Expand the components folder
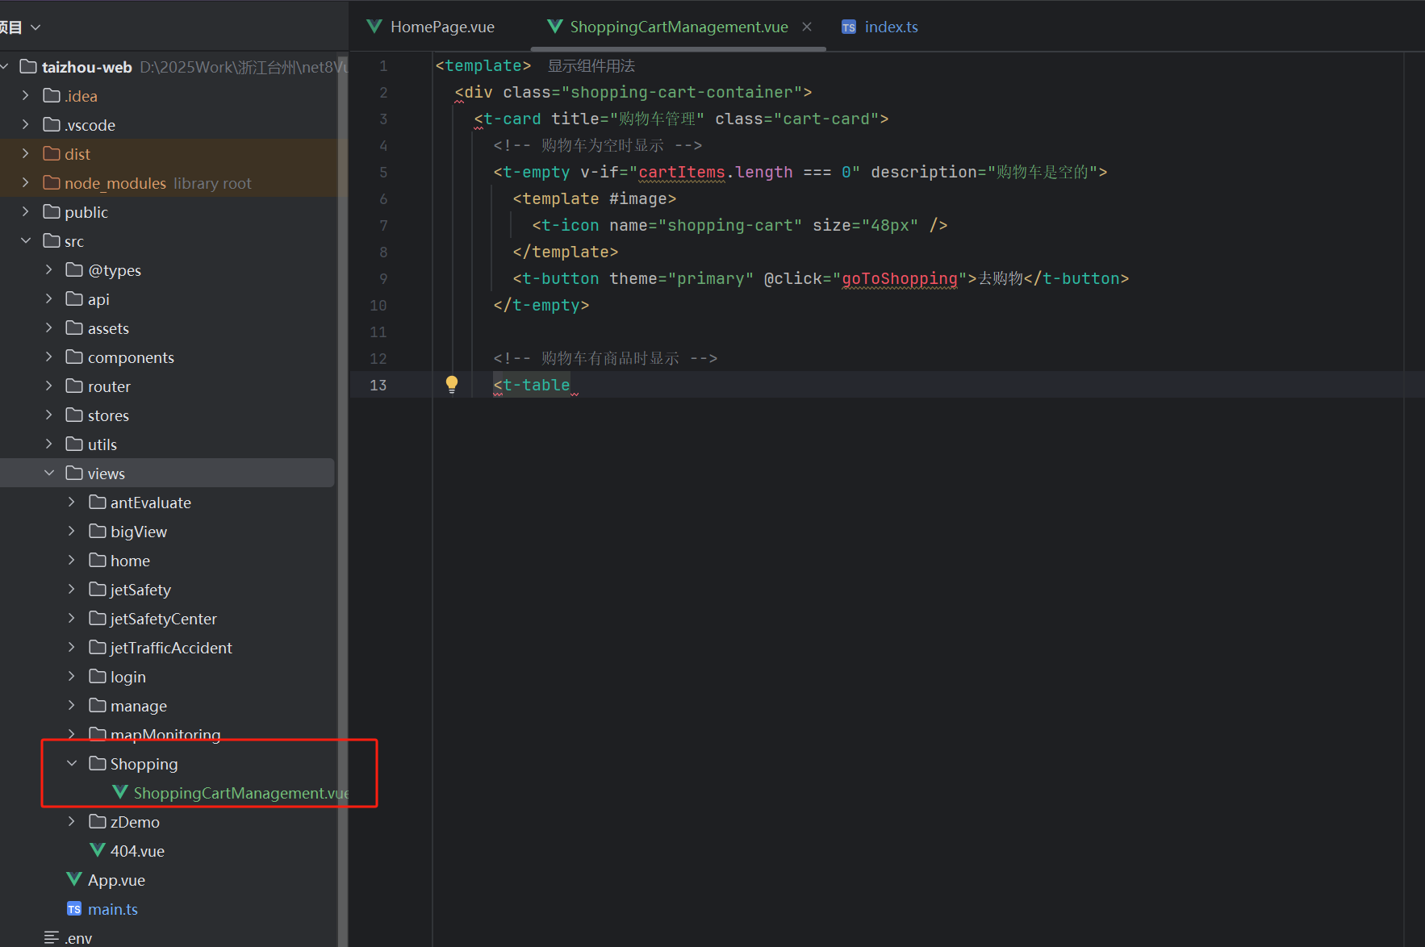The image size is (1425, 947). pyautogui.click(x=48, y=357)
